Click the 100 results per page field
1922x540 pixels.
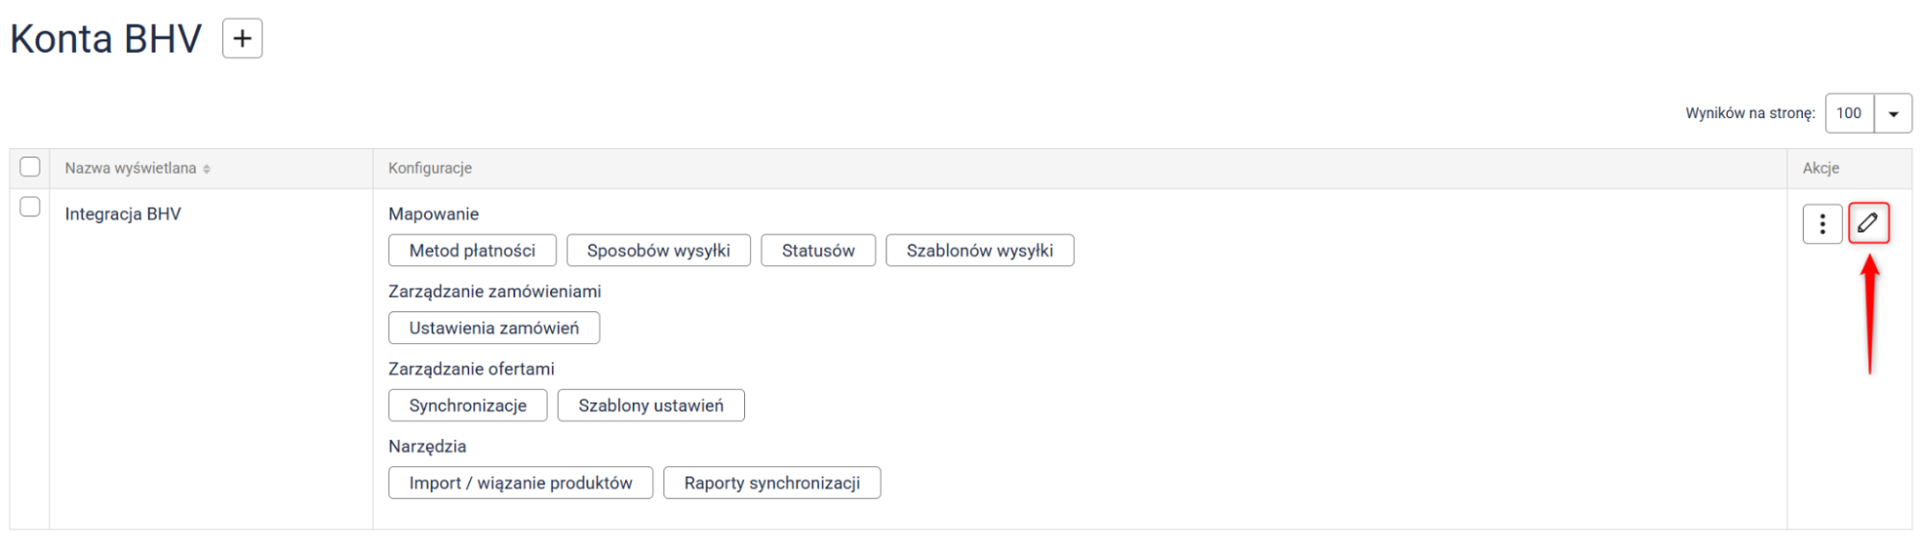pyautogui.click(x=1849, y=113)
